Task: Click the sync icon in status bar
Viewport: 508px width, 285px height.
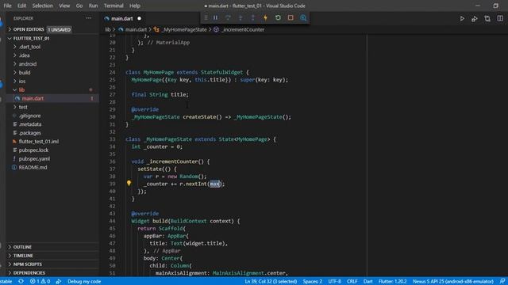Action: (21, 282)
